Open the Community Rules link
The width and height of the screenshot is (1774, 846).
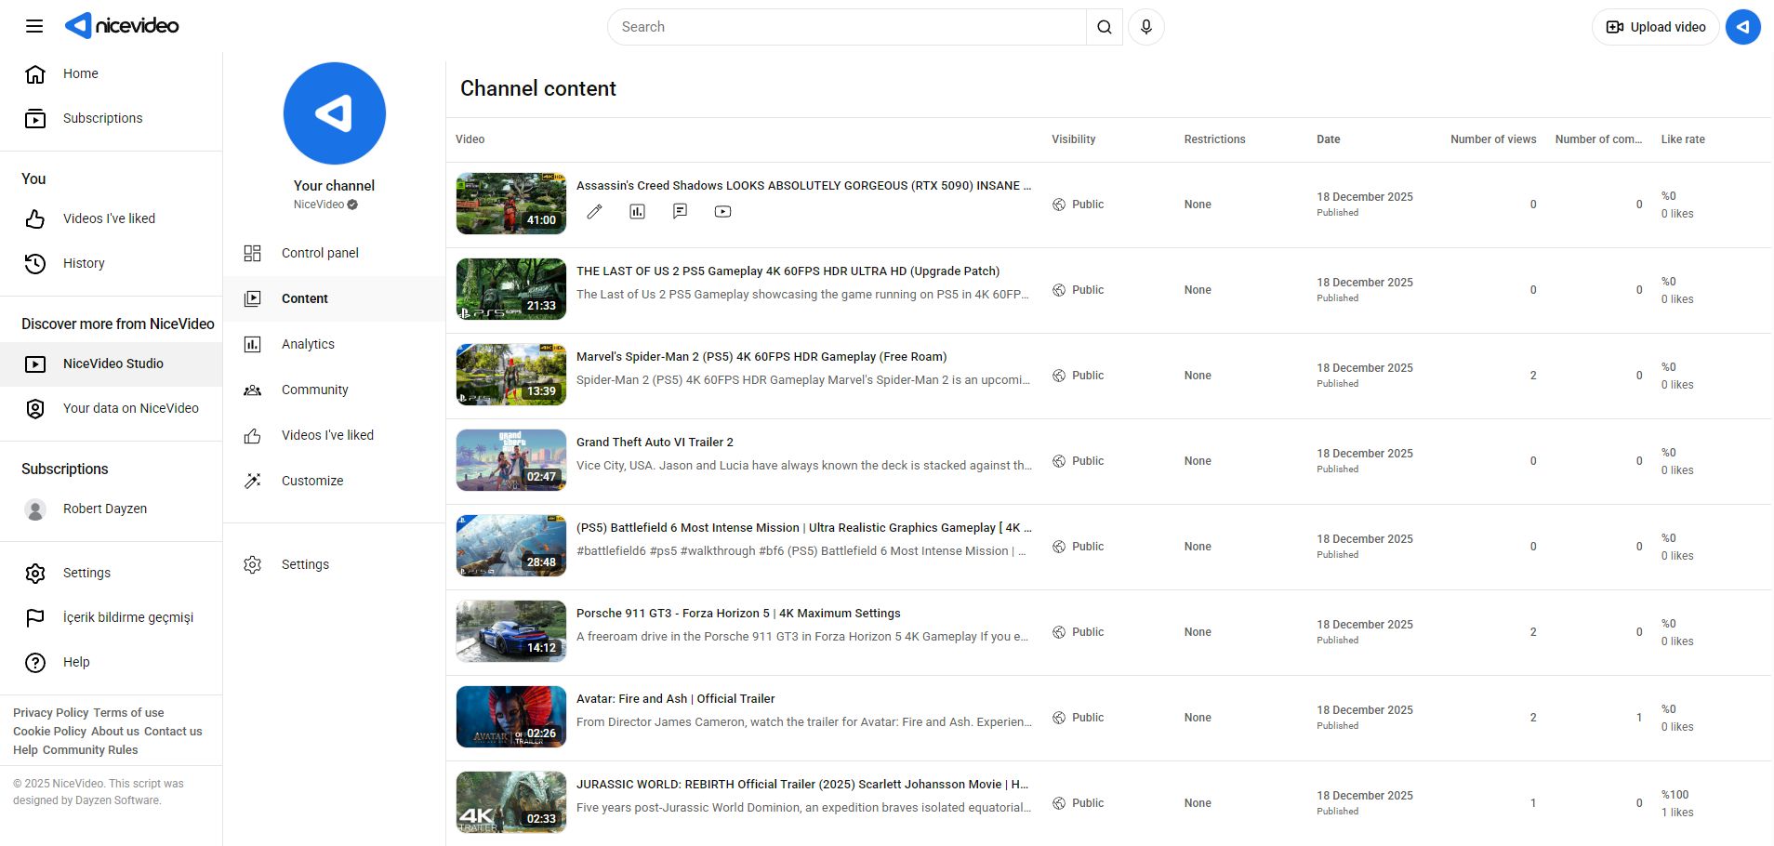click(90, 750)
